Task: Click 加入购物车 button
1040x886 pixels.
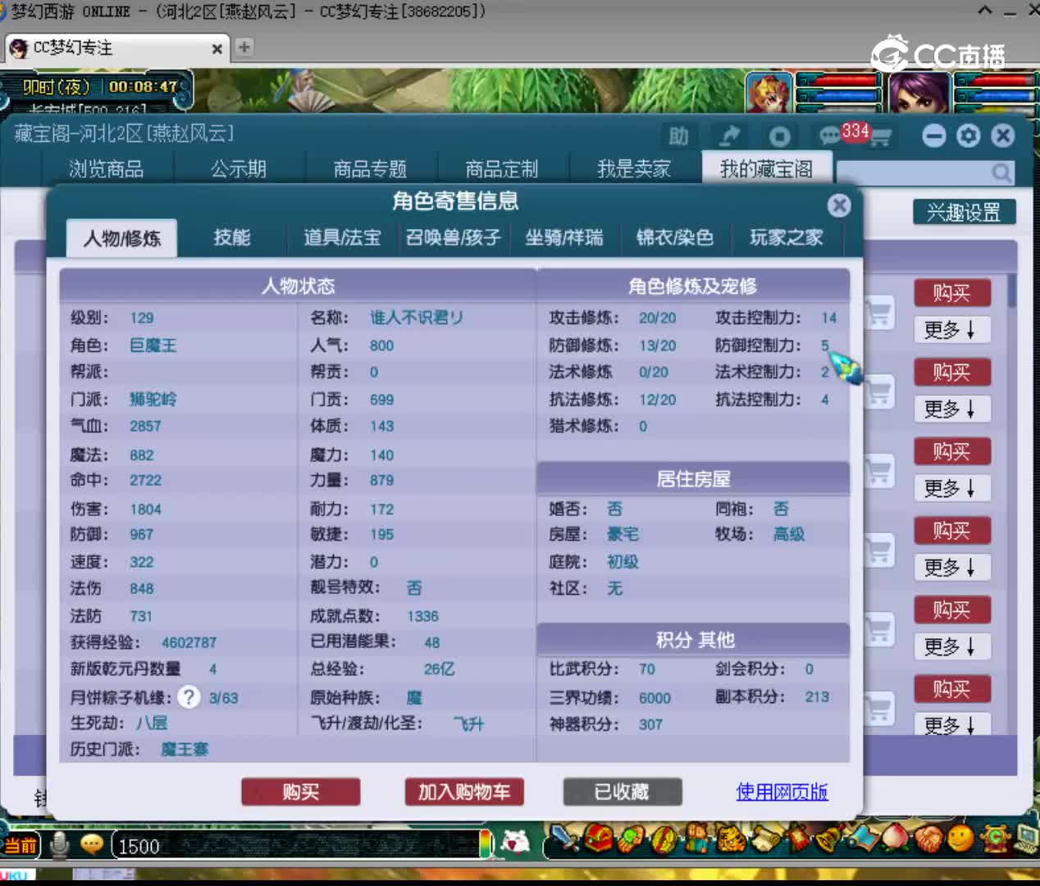Action: [x=464, y=792]
